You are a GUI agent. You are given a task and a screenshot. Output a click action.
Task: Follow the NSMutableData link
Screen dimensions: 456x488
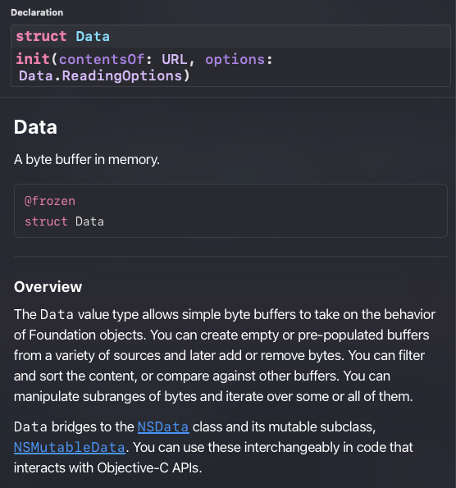(x=70, y=448)
